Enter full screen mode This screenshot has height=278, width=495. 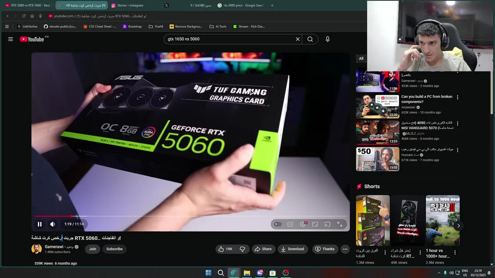click(340, 224)
